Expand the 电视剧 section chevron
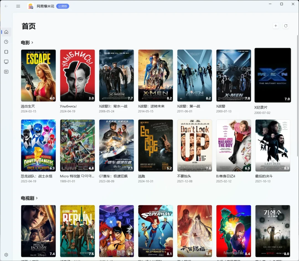This screenshot has height=261, width=299. pyautogui.click(x=37, y=198)
